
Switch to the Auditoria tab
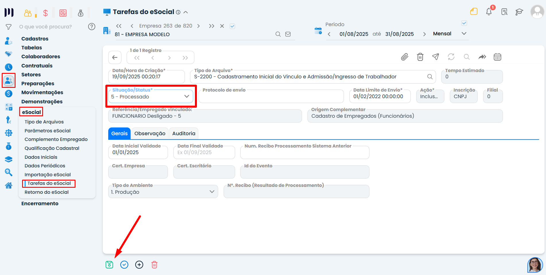[x=184, y=133]
